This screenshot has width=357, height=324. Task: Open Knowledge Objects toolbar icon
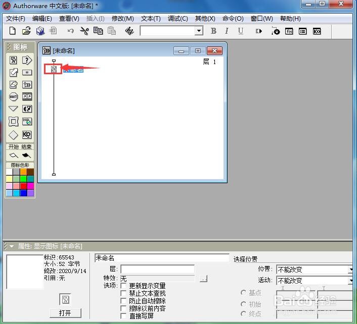pos(317,31)
